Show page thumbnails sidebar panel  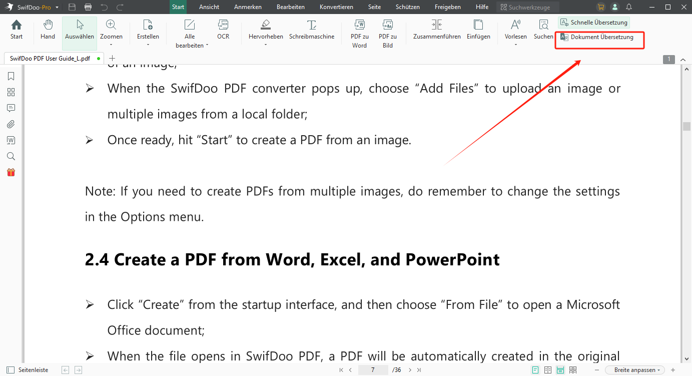tap(11, 92)
